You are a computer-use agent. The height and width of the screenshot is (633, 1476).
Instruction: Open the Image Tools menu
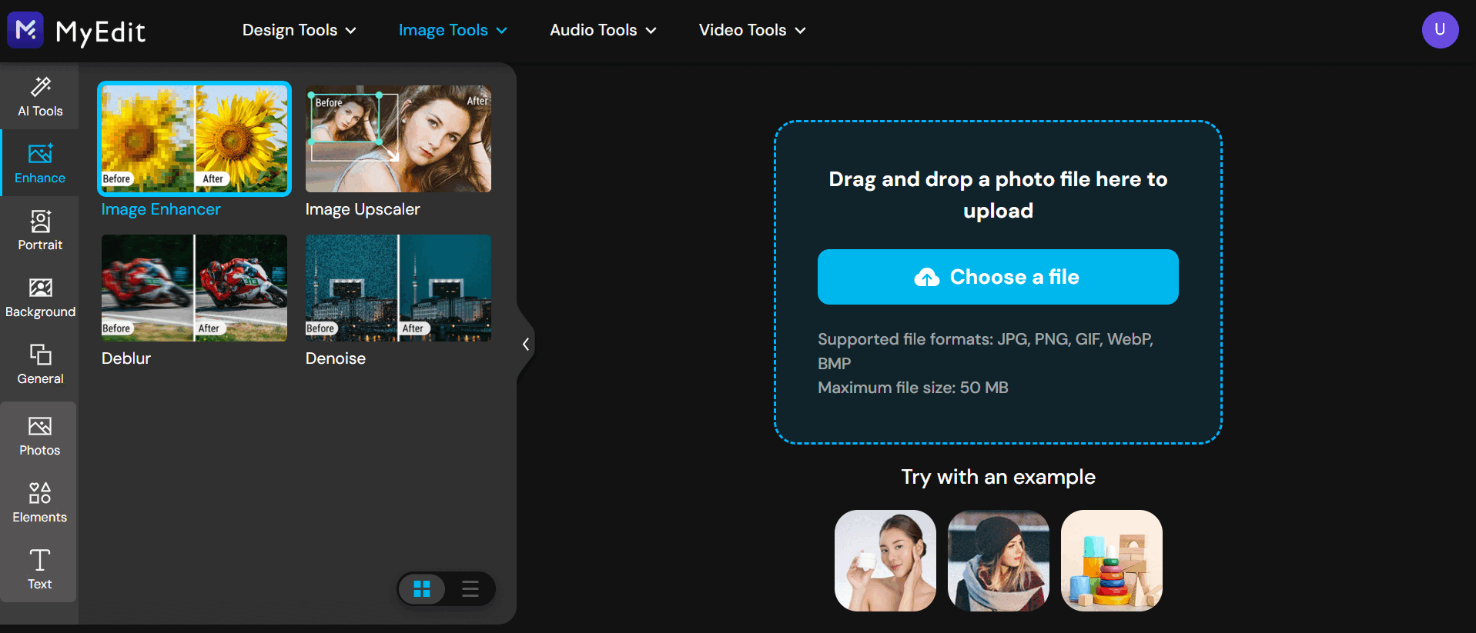click(453, 30)
